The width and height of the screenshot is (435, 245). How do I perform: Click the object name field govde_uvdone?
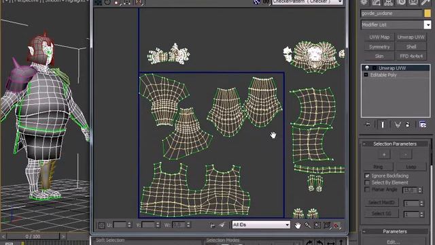[391, 13]
